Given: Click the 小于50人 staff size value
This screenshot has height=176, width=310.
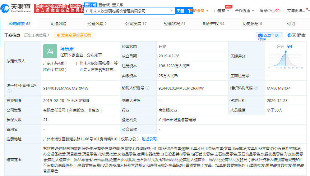Looking at the screenshot, I should point(275,110).
